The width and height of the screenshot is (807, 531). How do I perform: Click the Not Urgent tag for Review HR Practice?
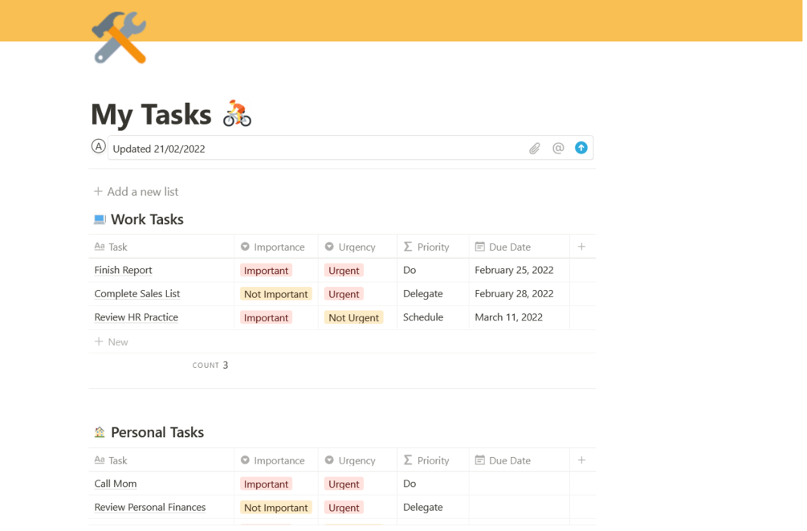[353, 317]
